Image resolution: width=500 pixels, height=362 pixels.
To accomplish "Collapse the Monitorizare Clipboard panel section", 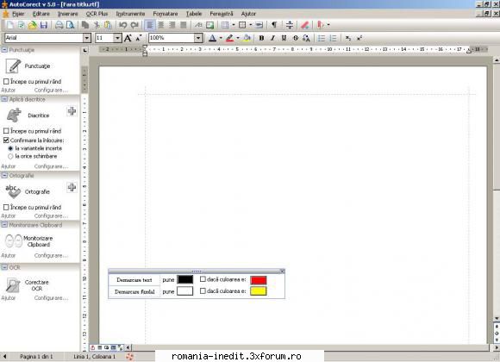I will click(x=4, y=225).
